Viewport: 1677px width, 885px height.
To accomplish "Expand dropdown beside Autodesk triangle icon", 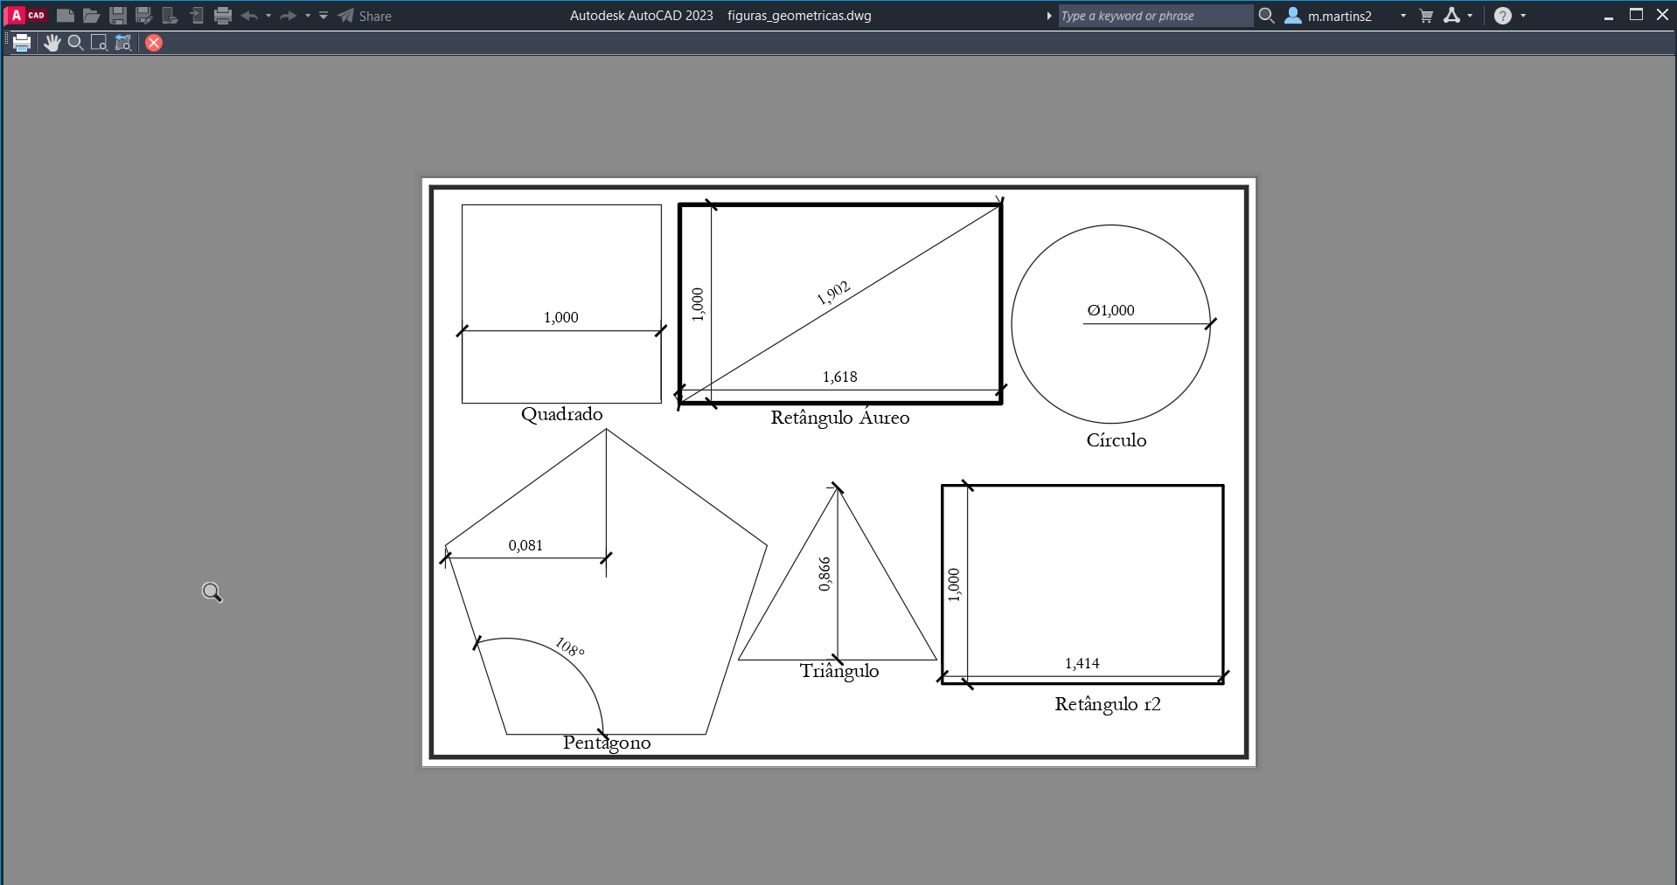I will pos(1470,16).
